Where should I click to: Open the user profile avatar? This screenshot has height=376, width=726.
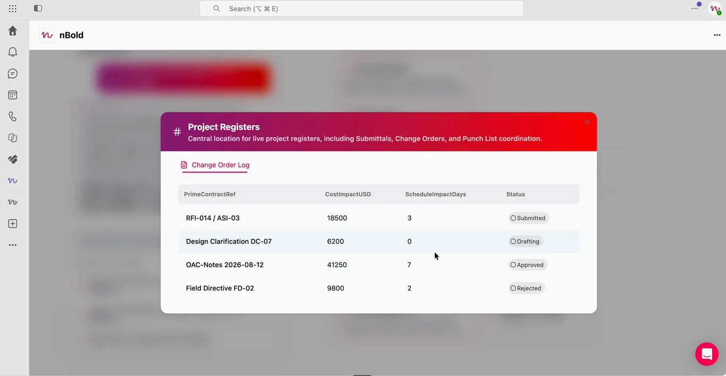[715, 9]
